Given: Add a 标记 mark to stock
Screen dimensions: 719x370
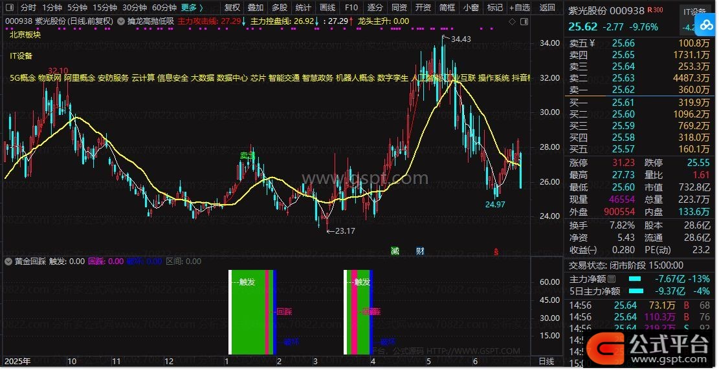Looking at the screenshot, I should pos(494,7).
